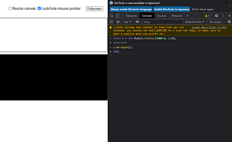
Task: Toggle the console sidebar icon
Action: tap(111, 22)
